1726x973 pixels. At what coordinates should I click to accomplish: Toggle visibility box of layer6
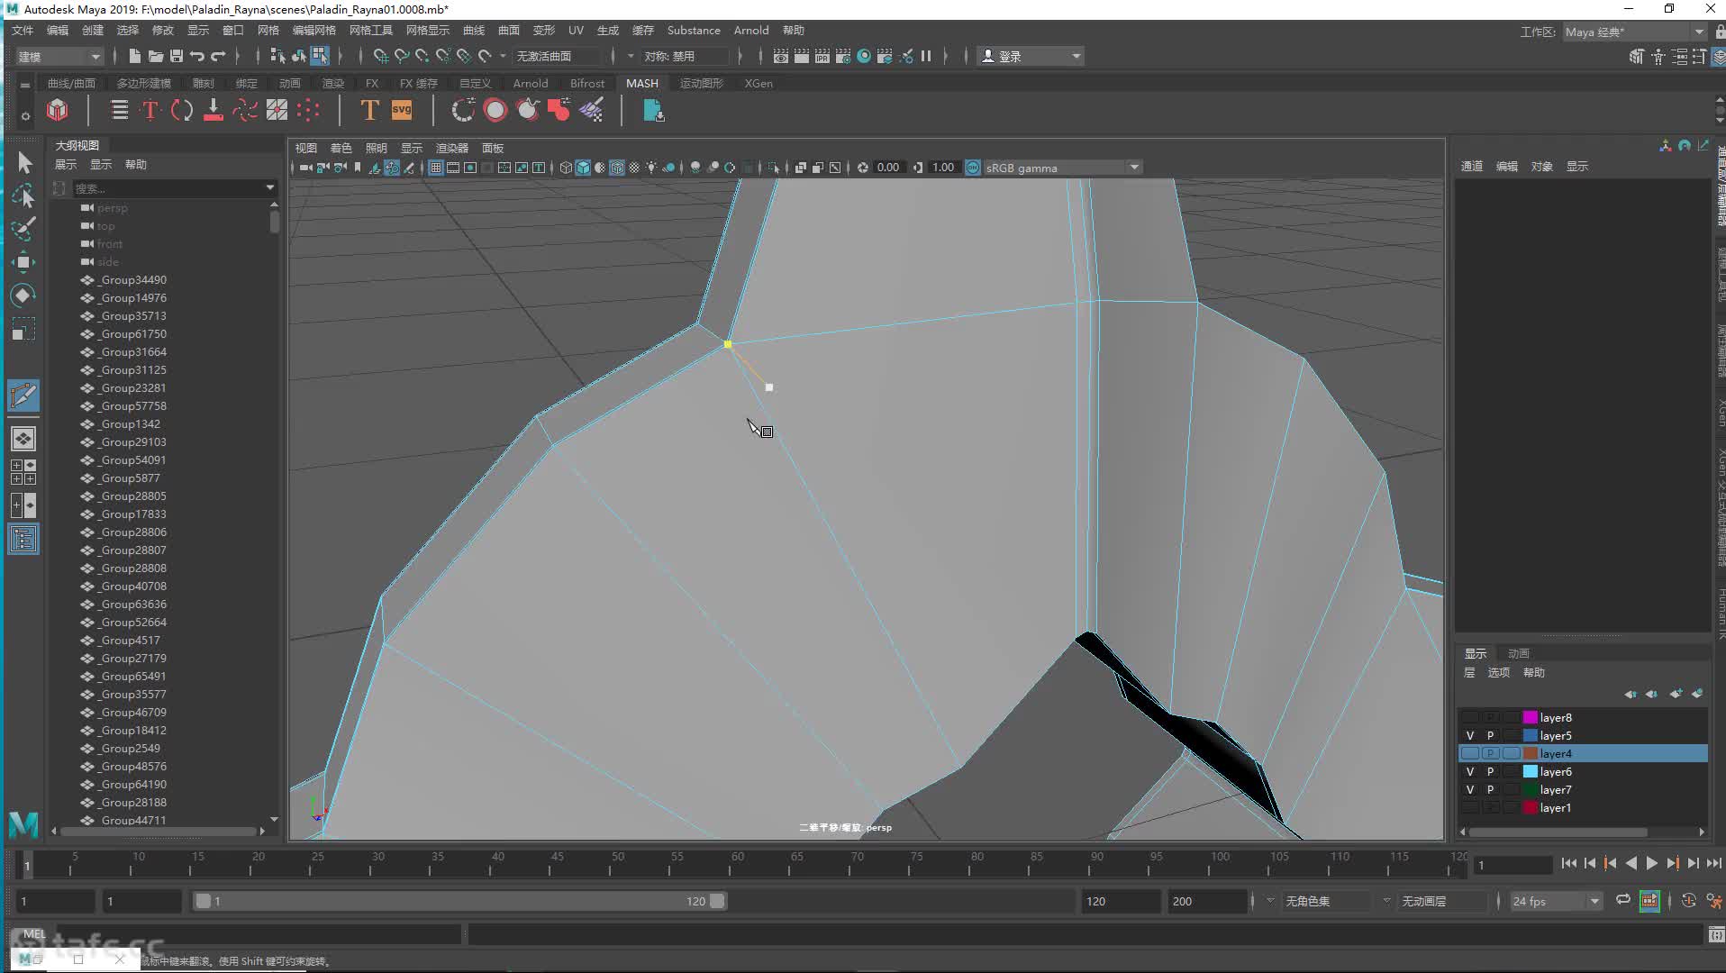point(1470,771)
